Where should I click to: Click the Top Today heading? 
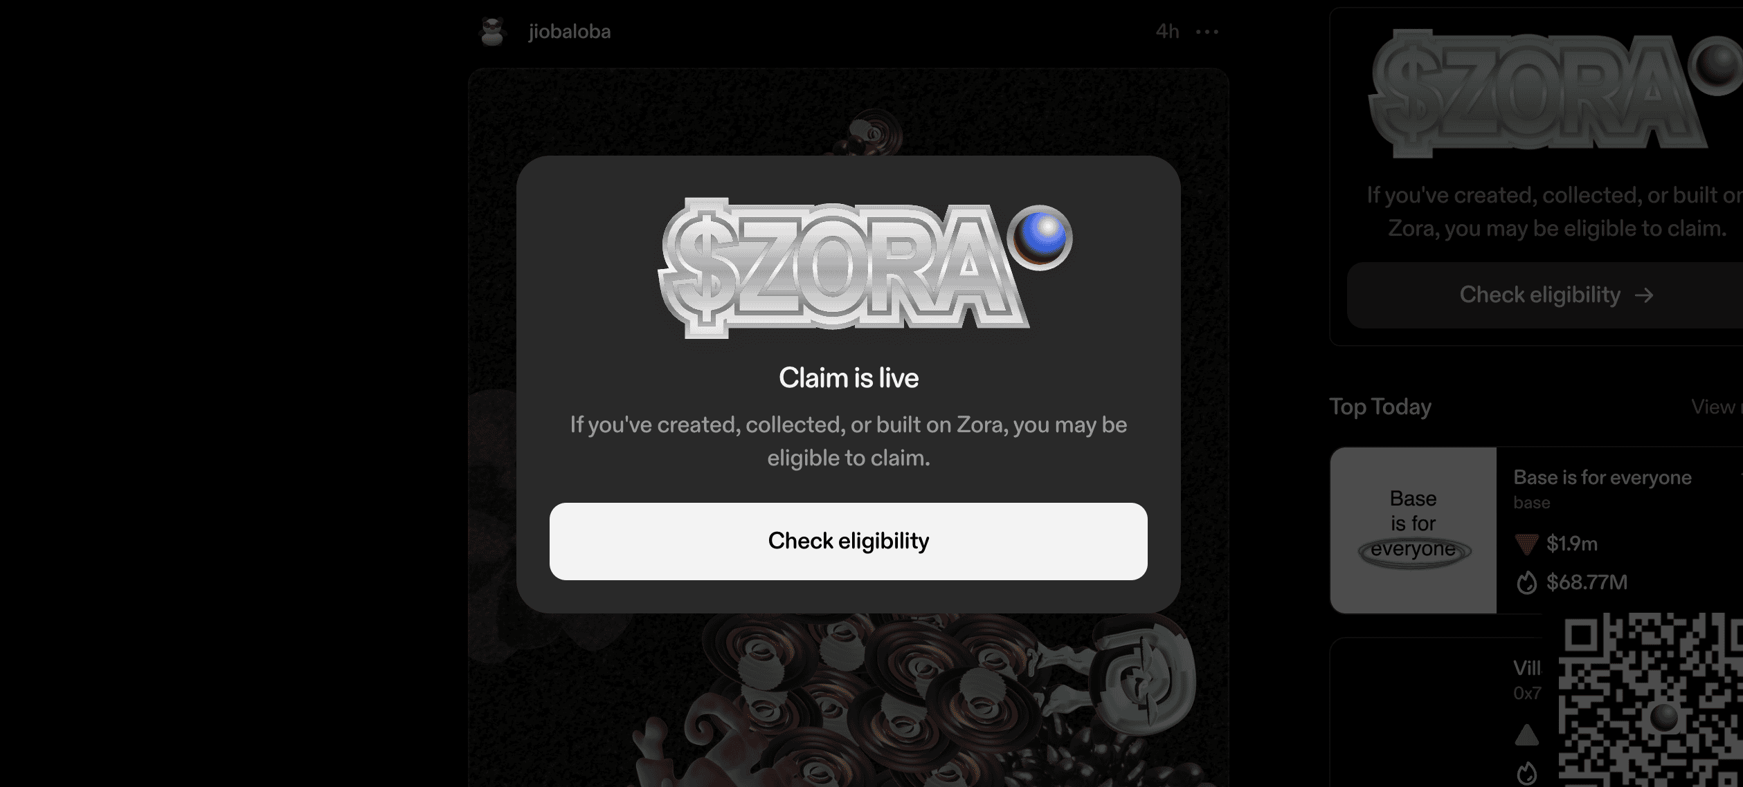point(1380,407)
